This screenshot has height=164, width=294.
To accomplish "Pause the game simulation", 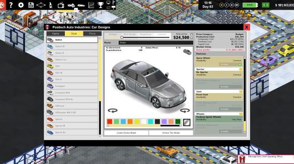I will tap(221, 5).
